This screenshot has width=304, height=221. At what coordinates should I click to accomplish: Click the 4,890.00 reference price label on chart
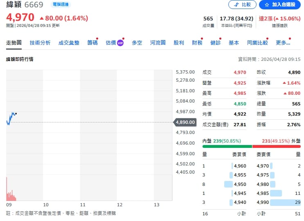coord(185,122)
